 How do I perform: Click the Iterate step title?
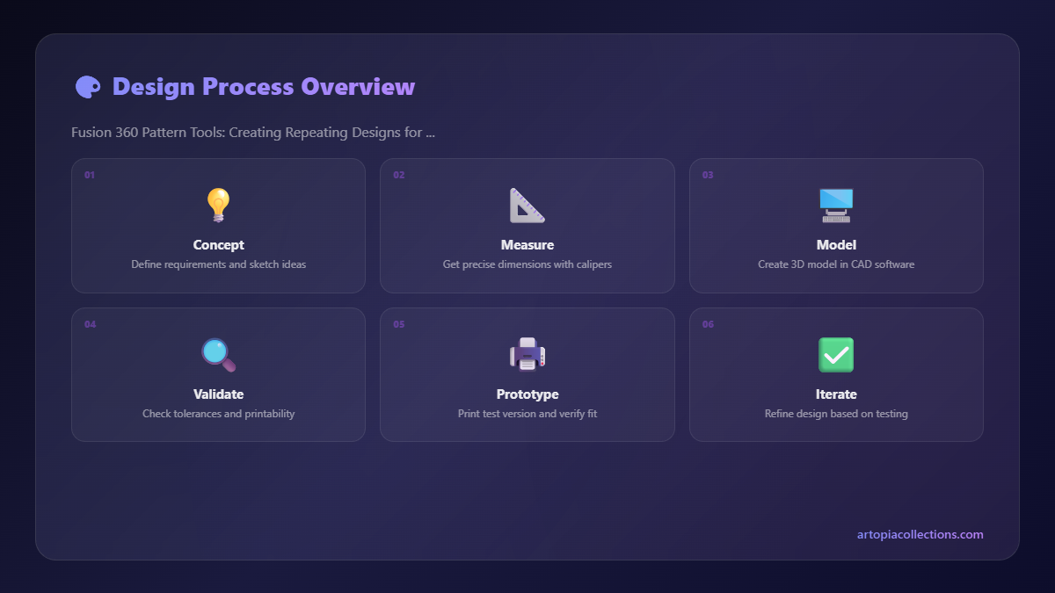[x=836, y=394]
